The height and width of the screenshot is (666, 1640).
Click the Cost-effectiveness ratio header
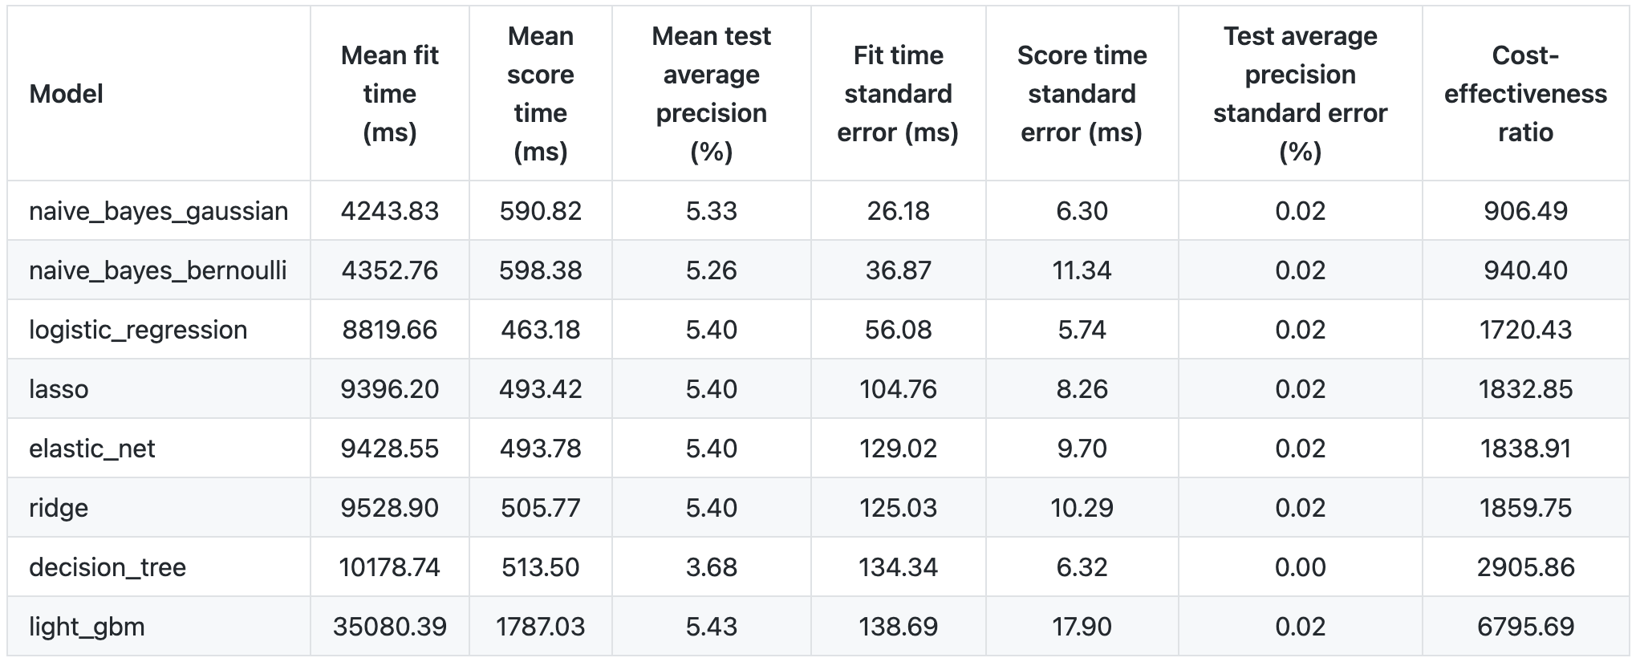(x=1525, y=94)
